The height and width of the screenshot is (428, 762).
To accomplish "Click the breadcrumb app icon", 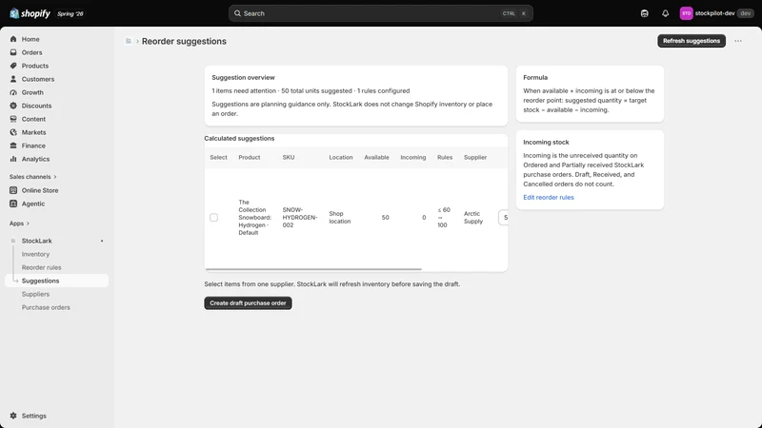I will (129, 41).
